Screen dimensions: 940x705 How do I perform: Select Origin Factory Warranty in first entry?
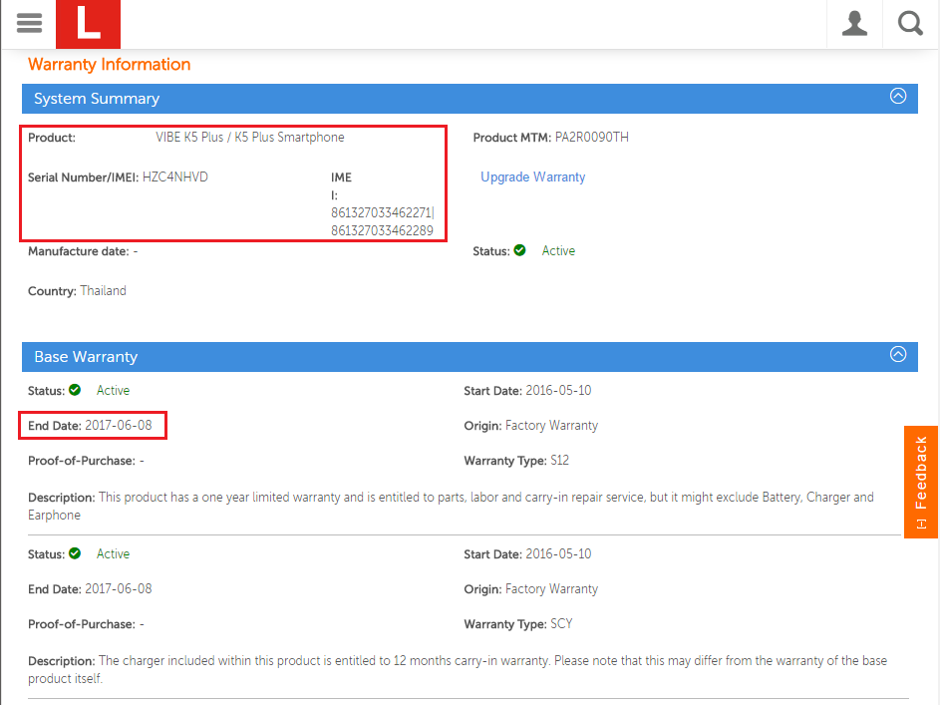pyautogui.click(x=551, y=426)
